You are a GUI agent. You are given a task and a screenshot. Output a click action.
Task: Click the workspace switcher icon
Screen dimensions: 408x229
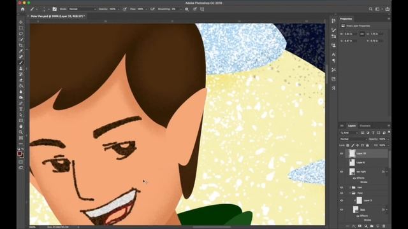click(x=377, y=9)
